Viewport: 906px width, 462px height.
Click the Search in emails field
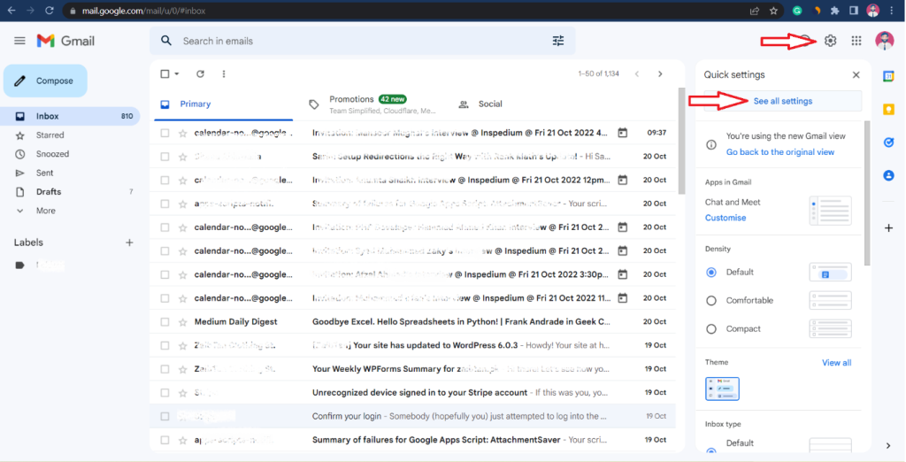point(362,41)
